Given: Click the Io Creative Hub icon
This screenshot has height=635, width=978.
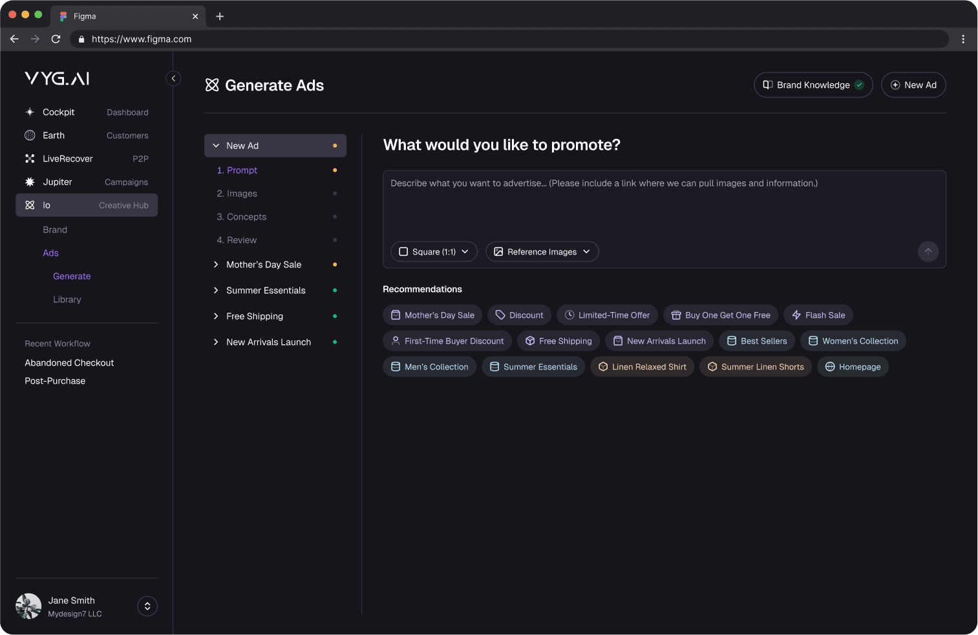Looking at the screenshot, I should [30, 205].
